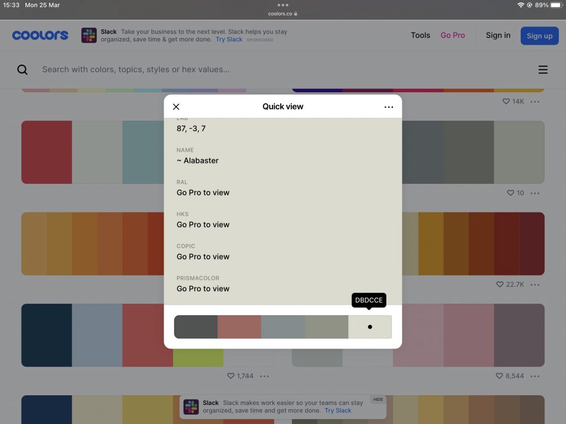The width and height of the screenshot is (566, 424).
Task: Click the Coolors logo
Action: pos(40,35)
